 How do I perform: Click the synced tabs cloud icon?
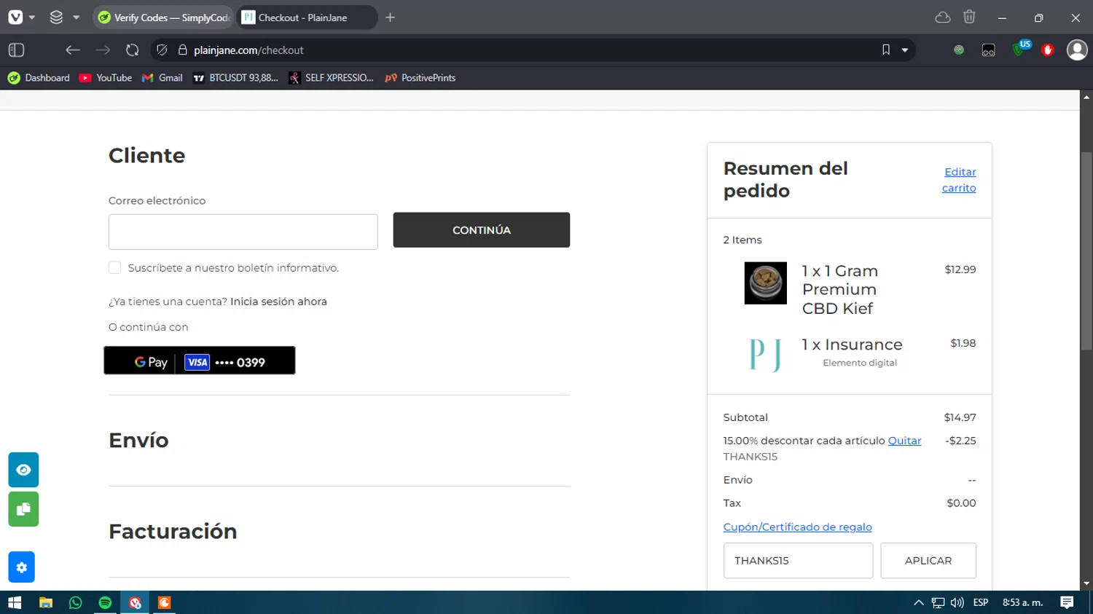[943, 17]
